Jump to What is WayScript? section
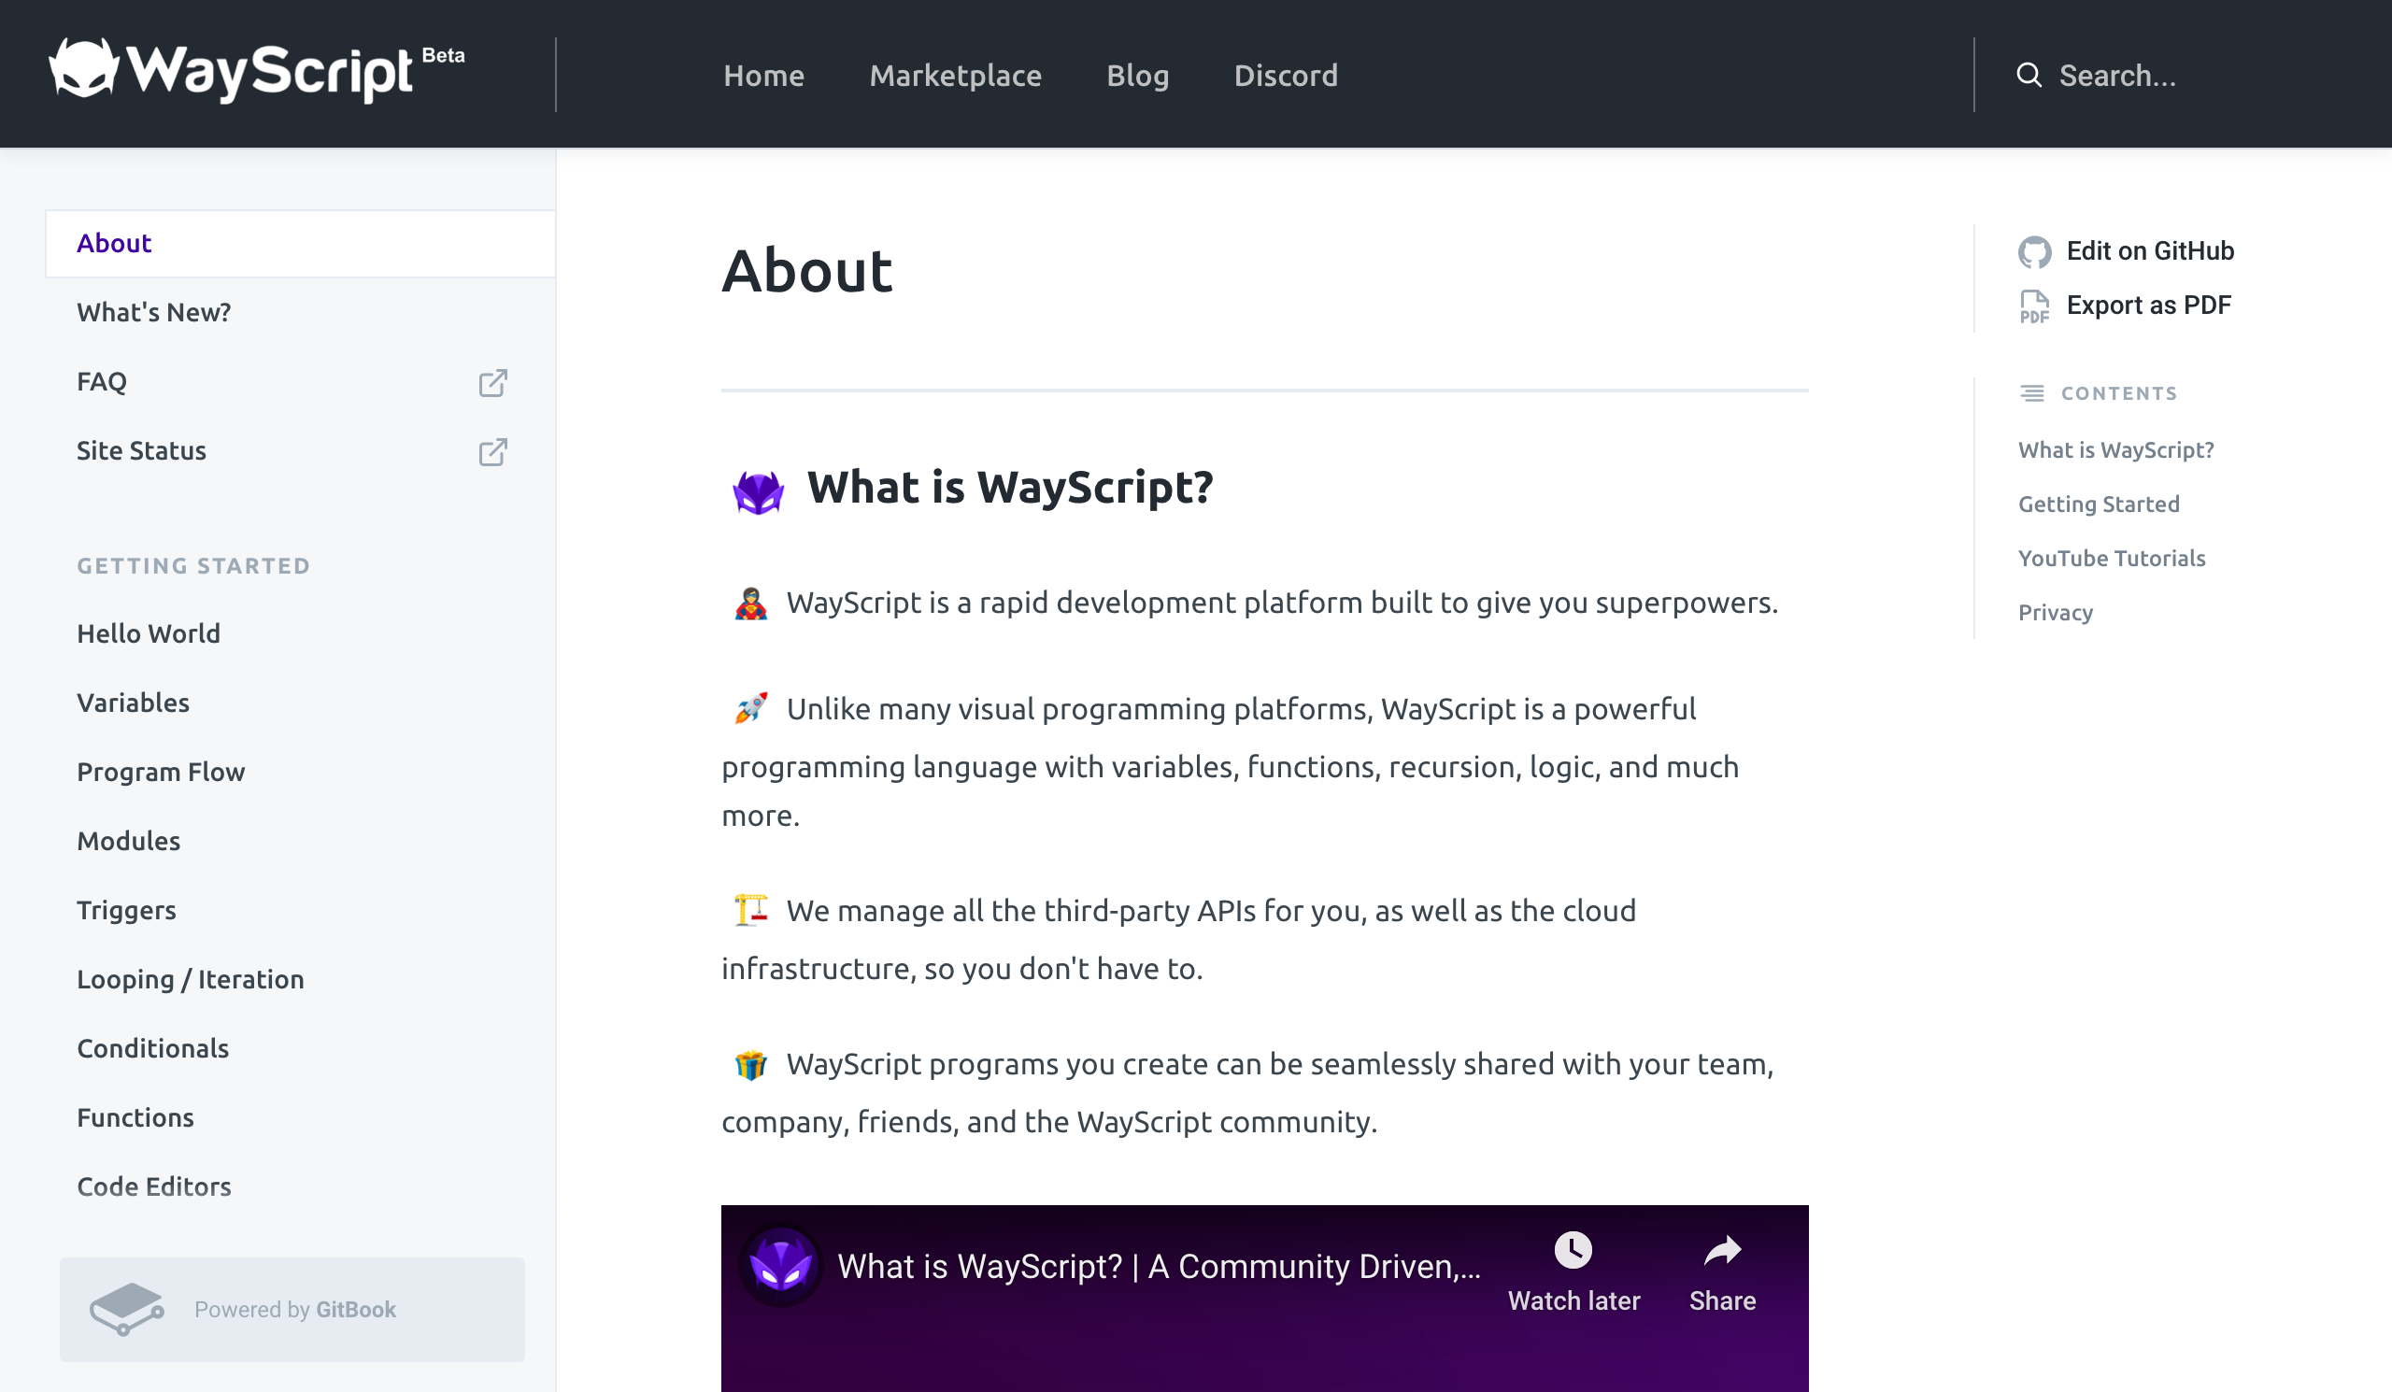The height and width of the screenshot is (1392, 2392). 2114,449
